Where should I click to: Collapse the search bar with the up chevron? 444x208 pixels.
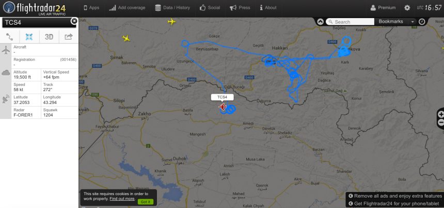point(320,22)
